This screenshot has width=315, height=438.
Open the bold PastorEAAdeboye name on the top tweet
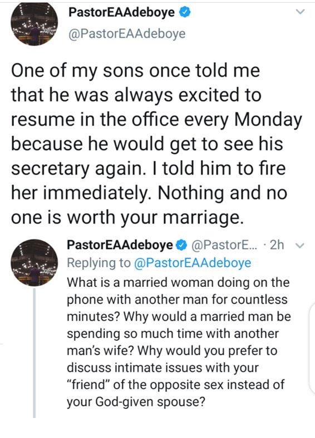coord(121,12)
